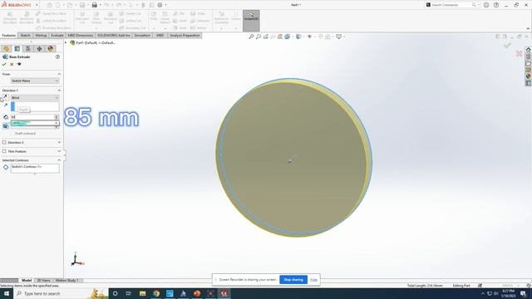Click Stop sharing button

pyautogui.click(x=293, y=280)
